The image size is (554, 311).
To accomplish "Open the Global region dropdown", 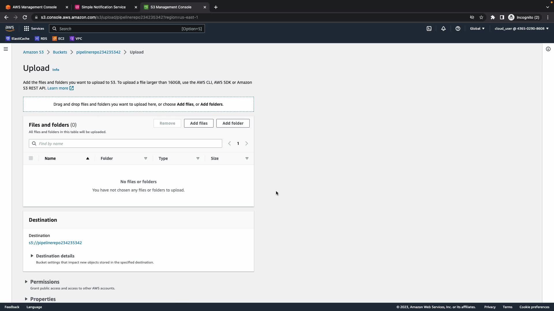I will click(477, 29).
